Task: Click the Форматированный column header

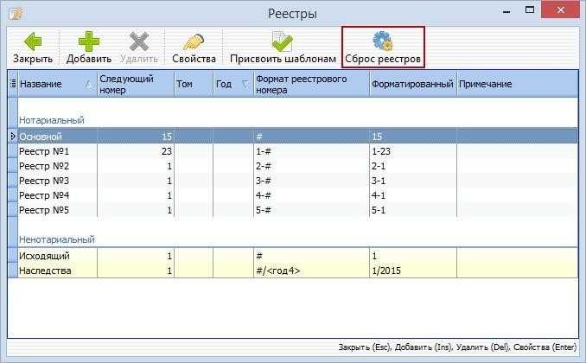Action: pos(413,84)
